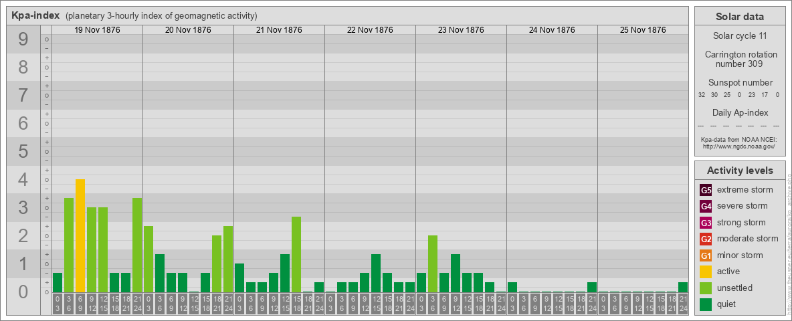Viewport: 792px width, 321px height.
Task: Click the Solar cycle 11 text
Action: [740, 36]
